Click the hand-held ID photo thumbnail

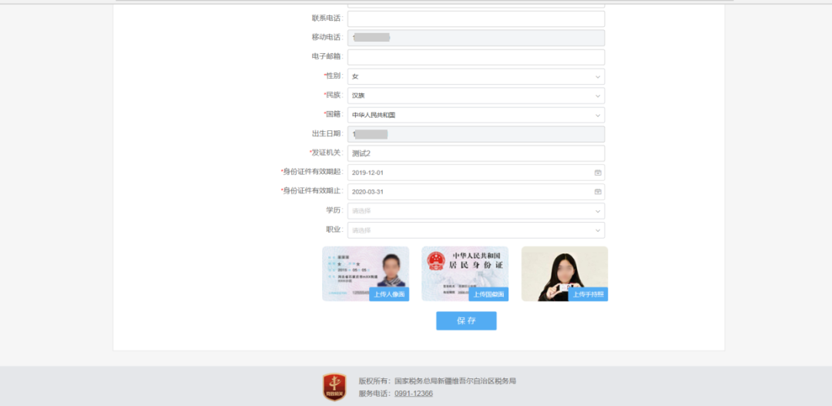(565, 273)
